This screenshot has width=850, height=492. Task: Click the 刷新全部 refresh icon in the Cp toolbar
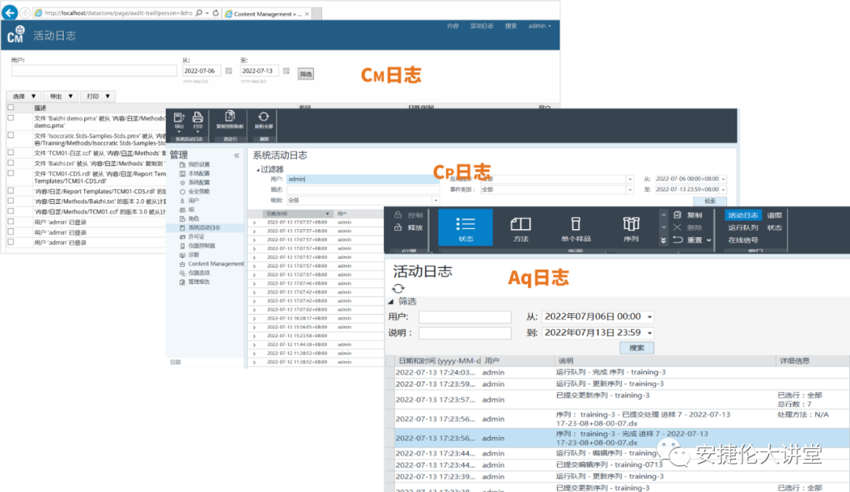[264, 120]
